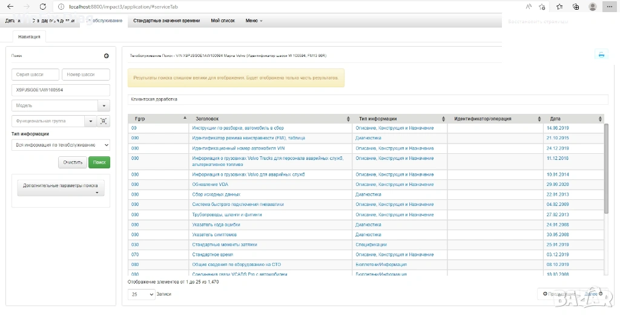
Task: Reload the page with the browser refresh icon
Action: pos(42,6)
